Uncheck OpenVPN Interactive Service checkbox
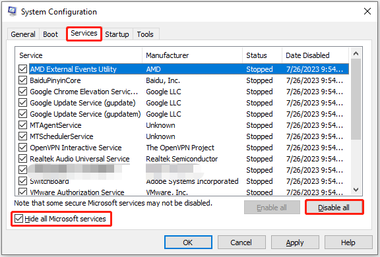 [x=23, y=148]
